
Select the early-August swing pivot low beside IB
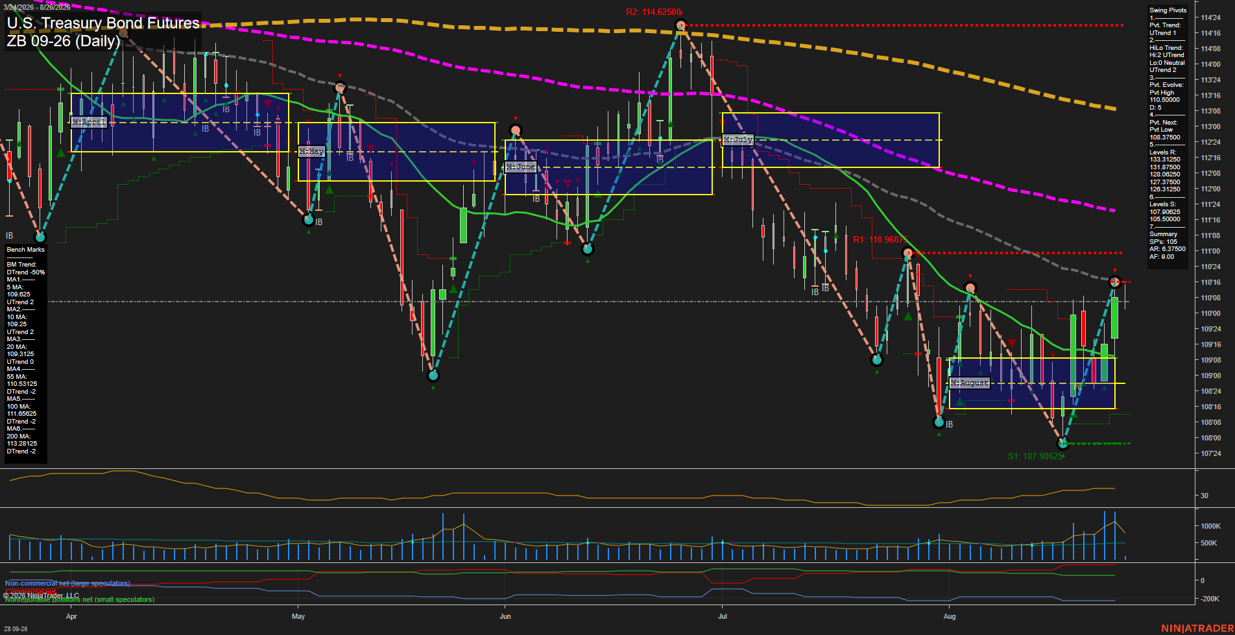(x=939, y=422)
